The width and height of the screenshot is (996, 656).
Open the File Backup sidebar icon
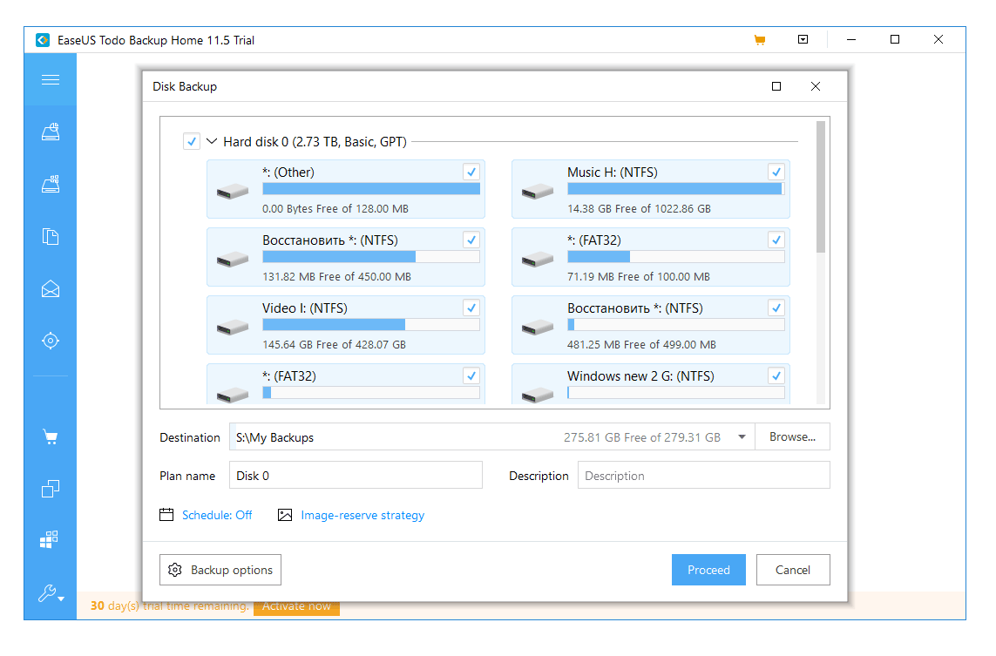click(51, 236)
